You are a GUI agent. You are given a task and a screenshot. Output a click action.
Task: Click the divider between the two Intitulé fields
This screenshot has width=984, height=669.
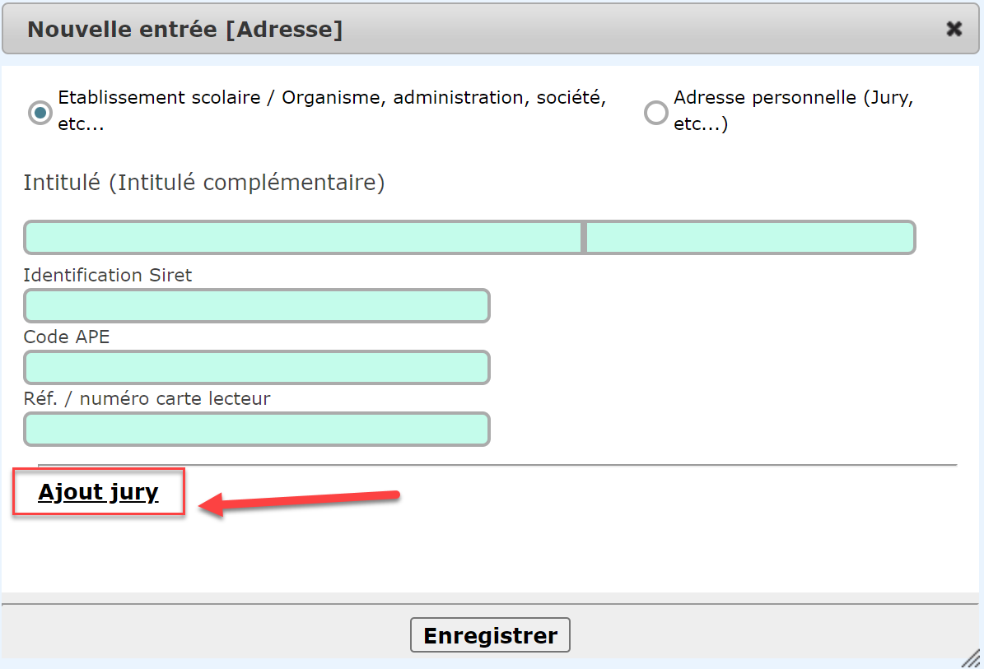[584, 238]
